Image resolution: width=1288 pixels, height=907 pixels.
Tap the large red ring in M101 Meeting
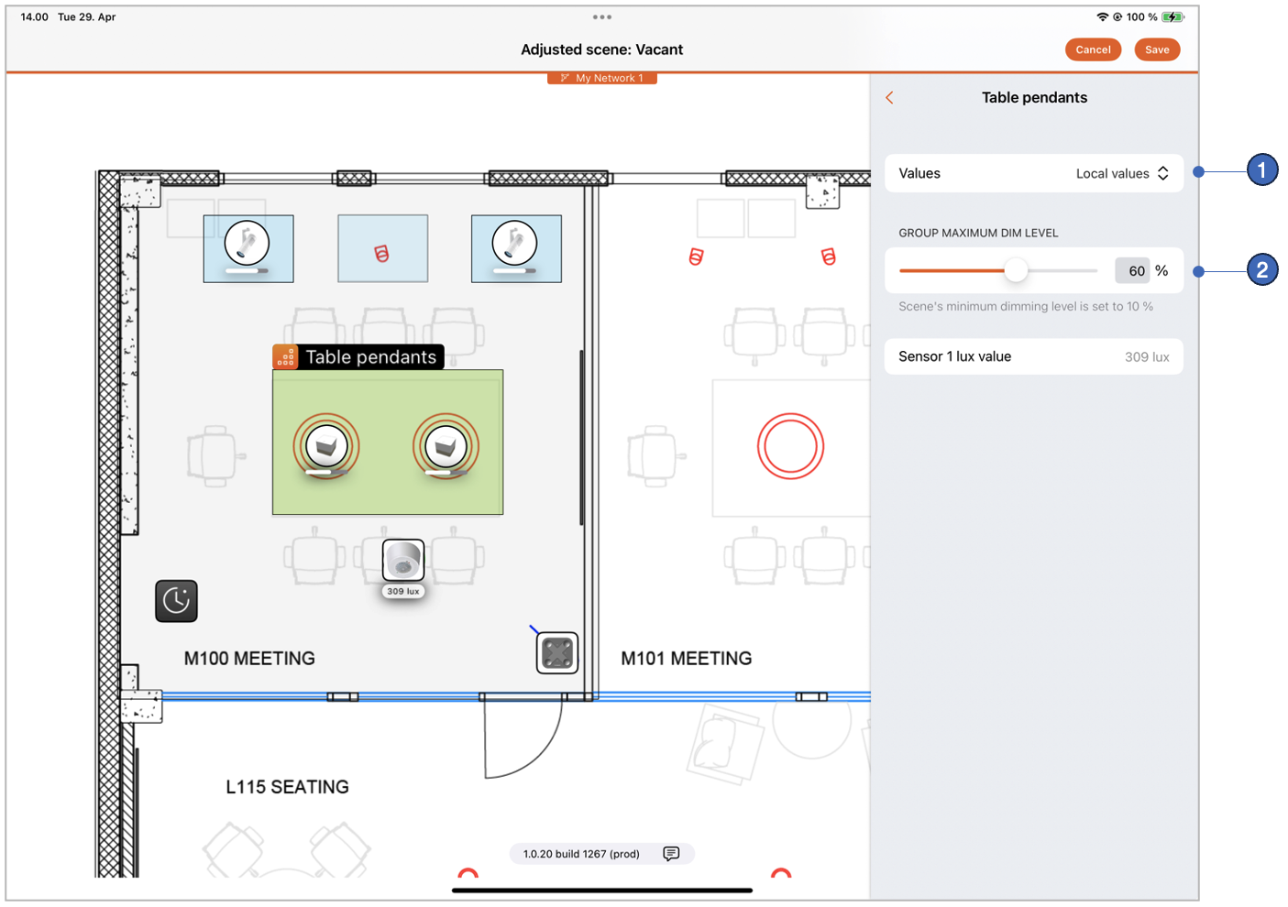point(790,446)
